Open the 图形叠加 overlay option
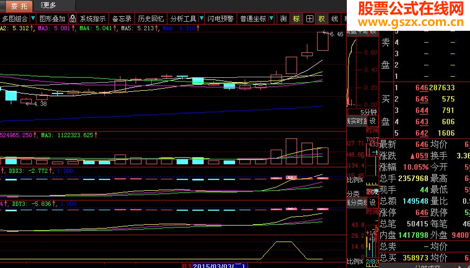 pyautogui.click(x=52, y=19)
